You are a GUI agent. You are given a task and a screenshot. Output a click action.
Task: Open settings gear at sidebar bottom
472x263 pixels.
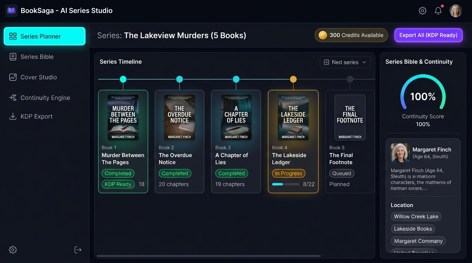[x=13, y=250]
